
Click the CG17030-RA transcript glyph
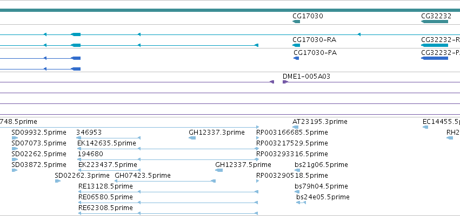click(x=296, y=45)
